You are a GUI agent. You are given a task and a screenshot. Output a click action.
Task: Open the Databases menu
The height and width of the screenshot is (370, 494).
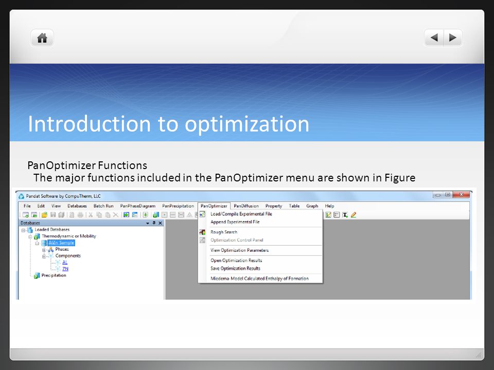click(77, 206)
